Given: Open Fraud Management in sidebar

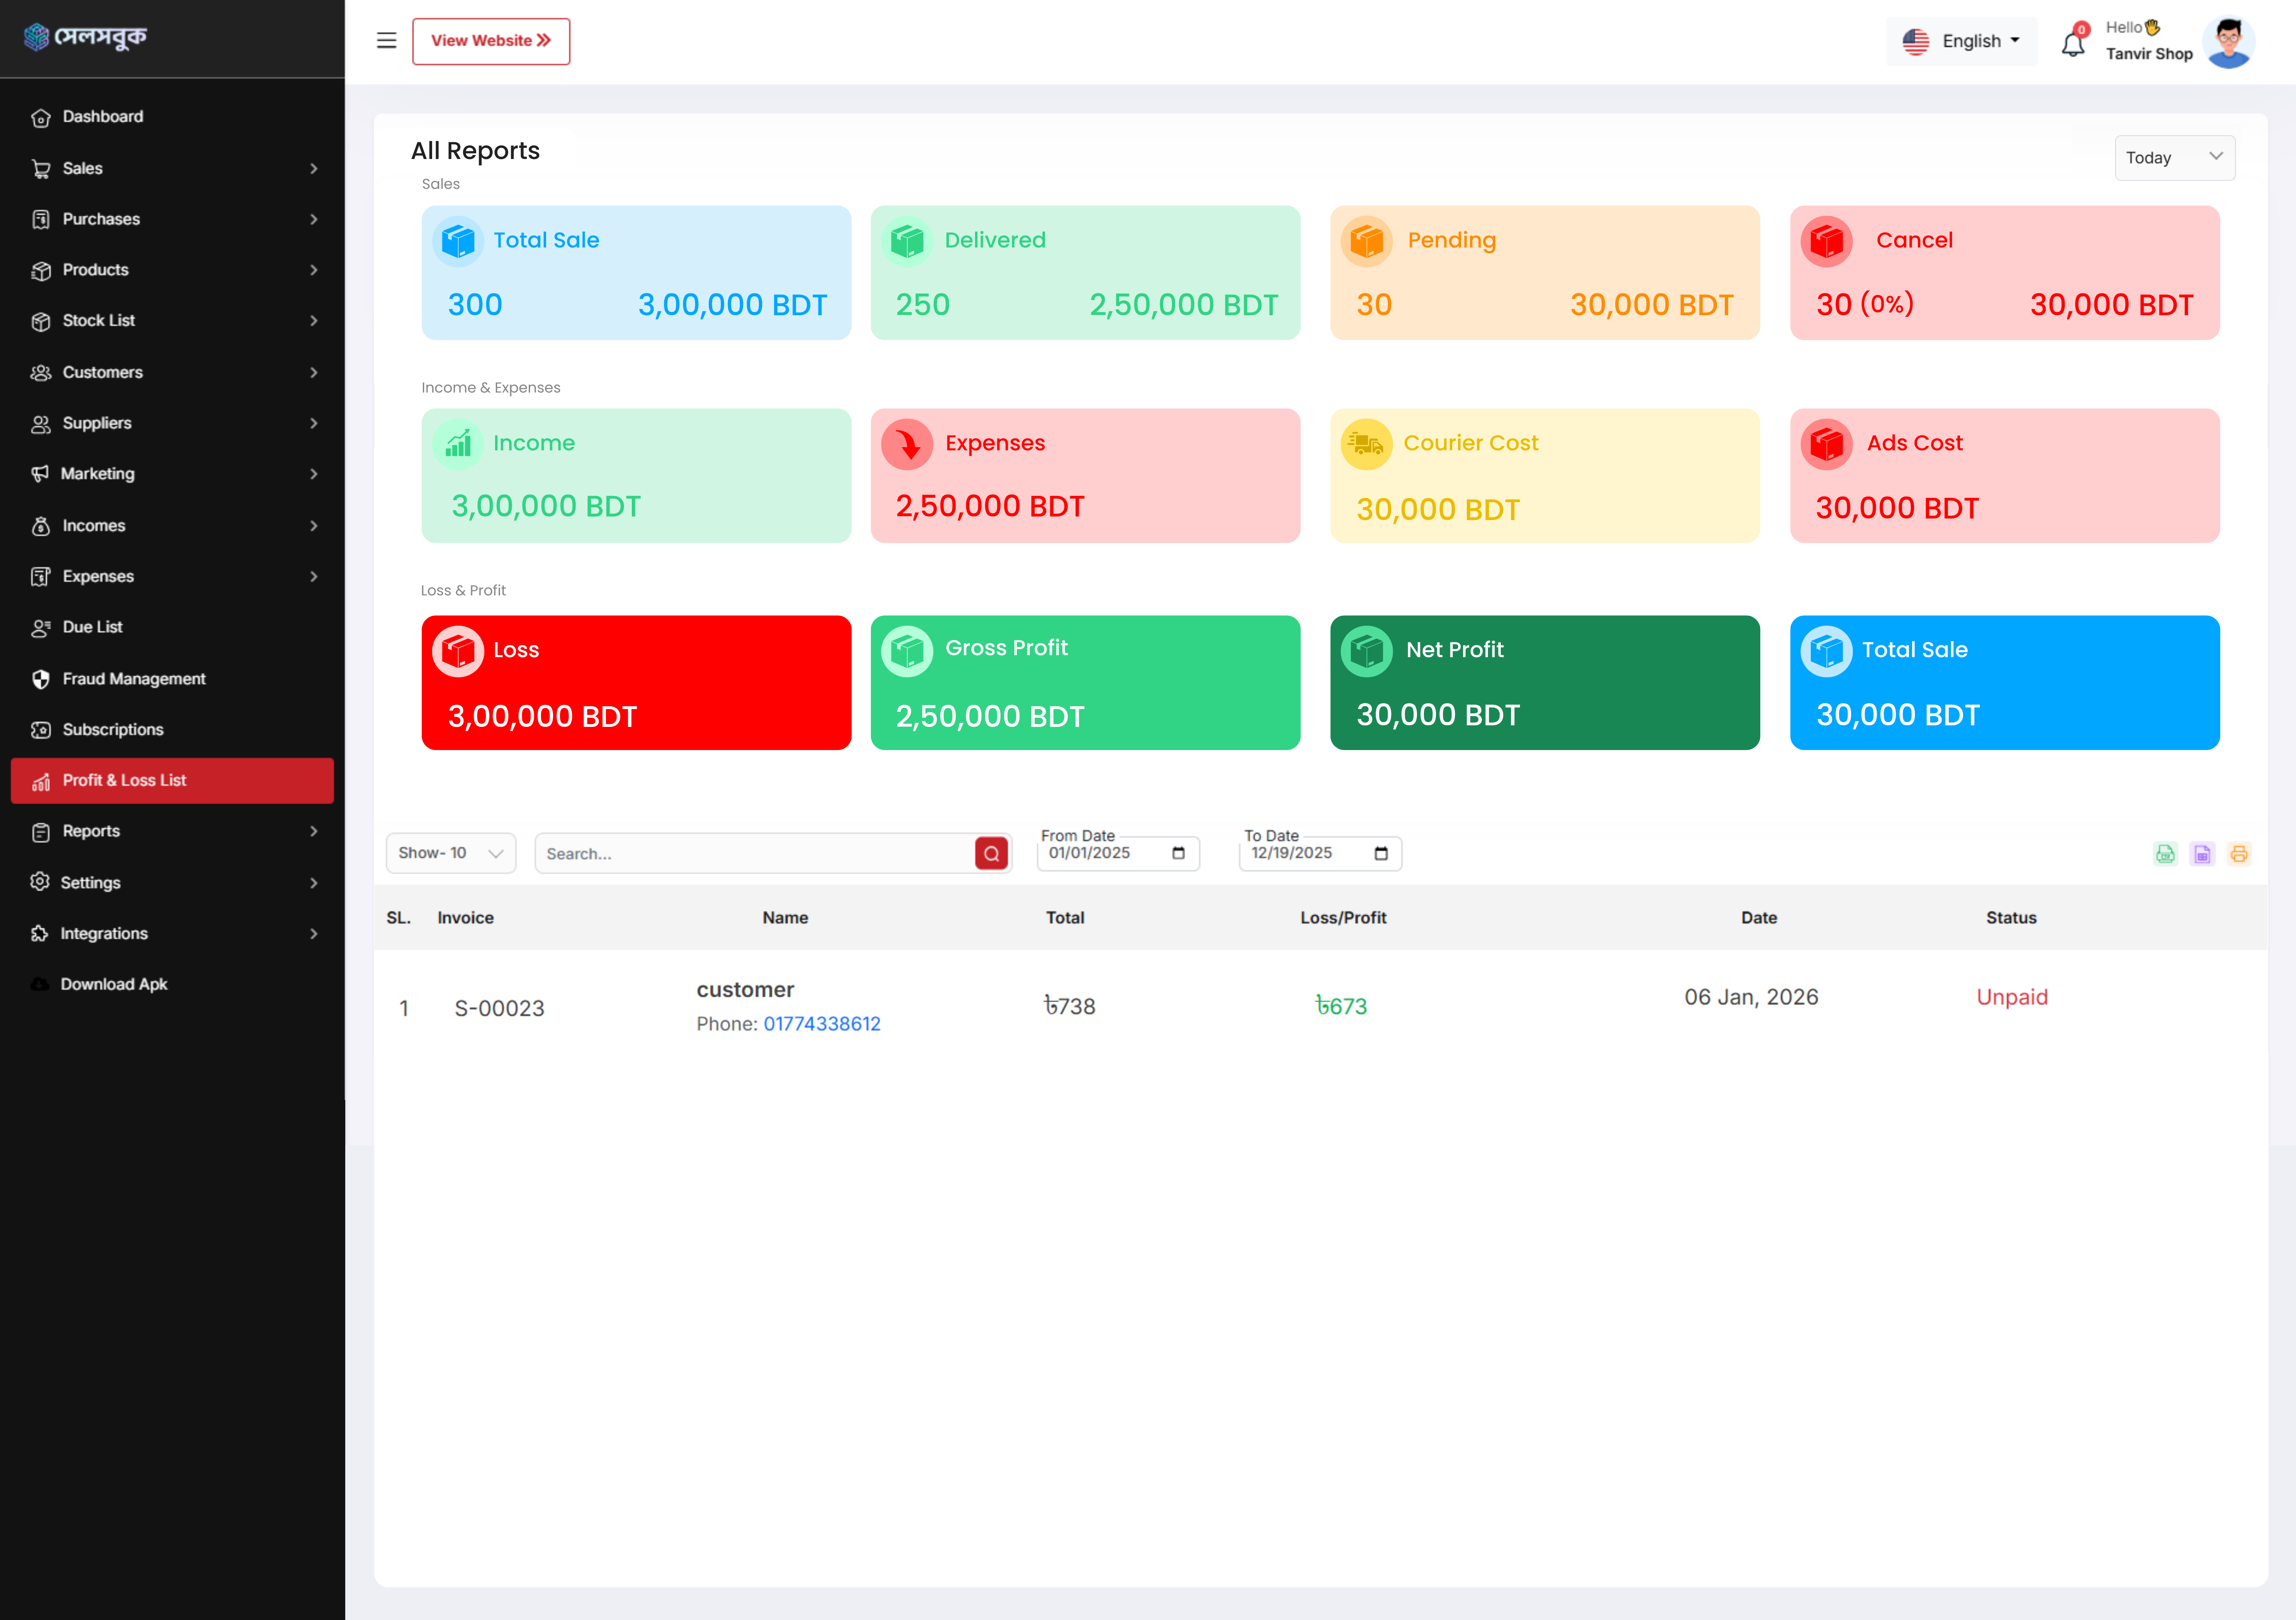Looking at the screenshot, I should pos(133,679).
